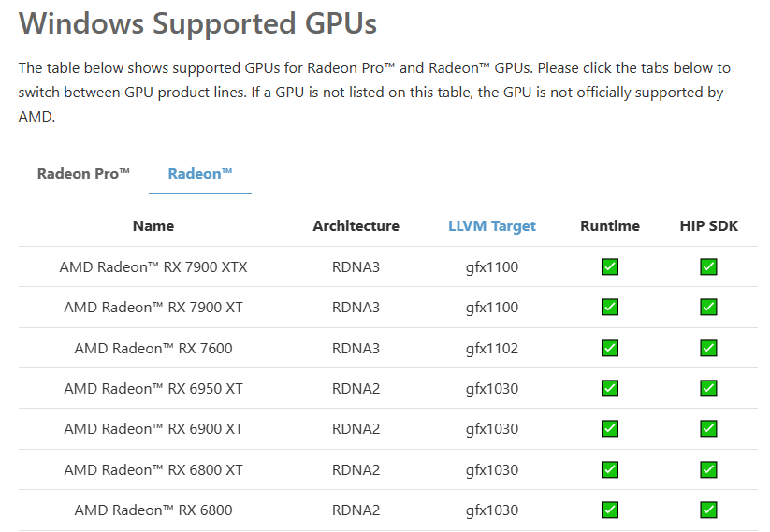Click HIP SDK checkmark for RX 6950 XT
The height and width of the screenshot is (532, 770).
point(708,388)
